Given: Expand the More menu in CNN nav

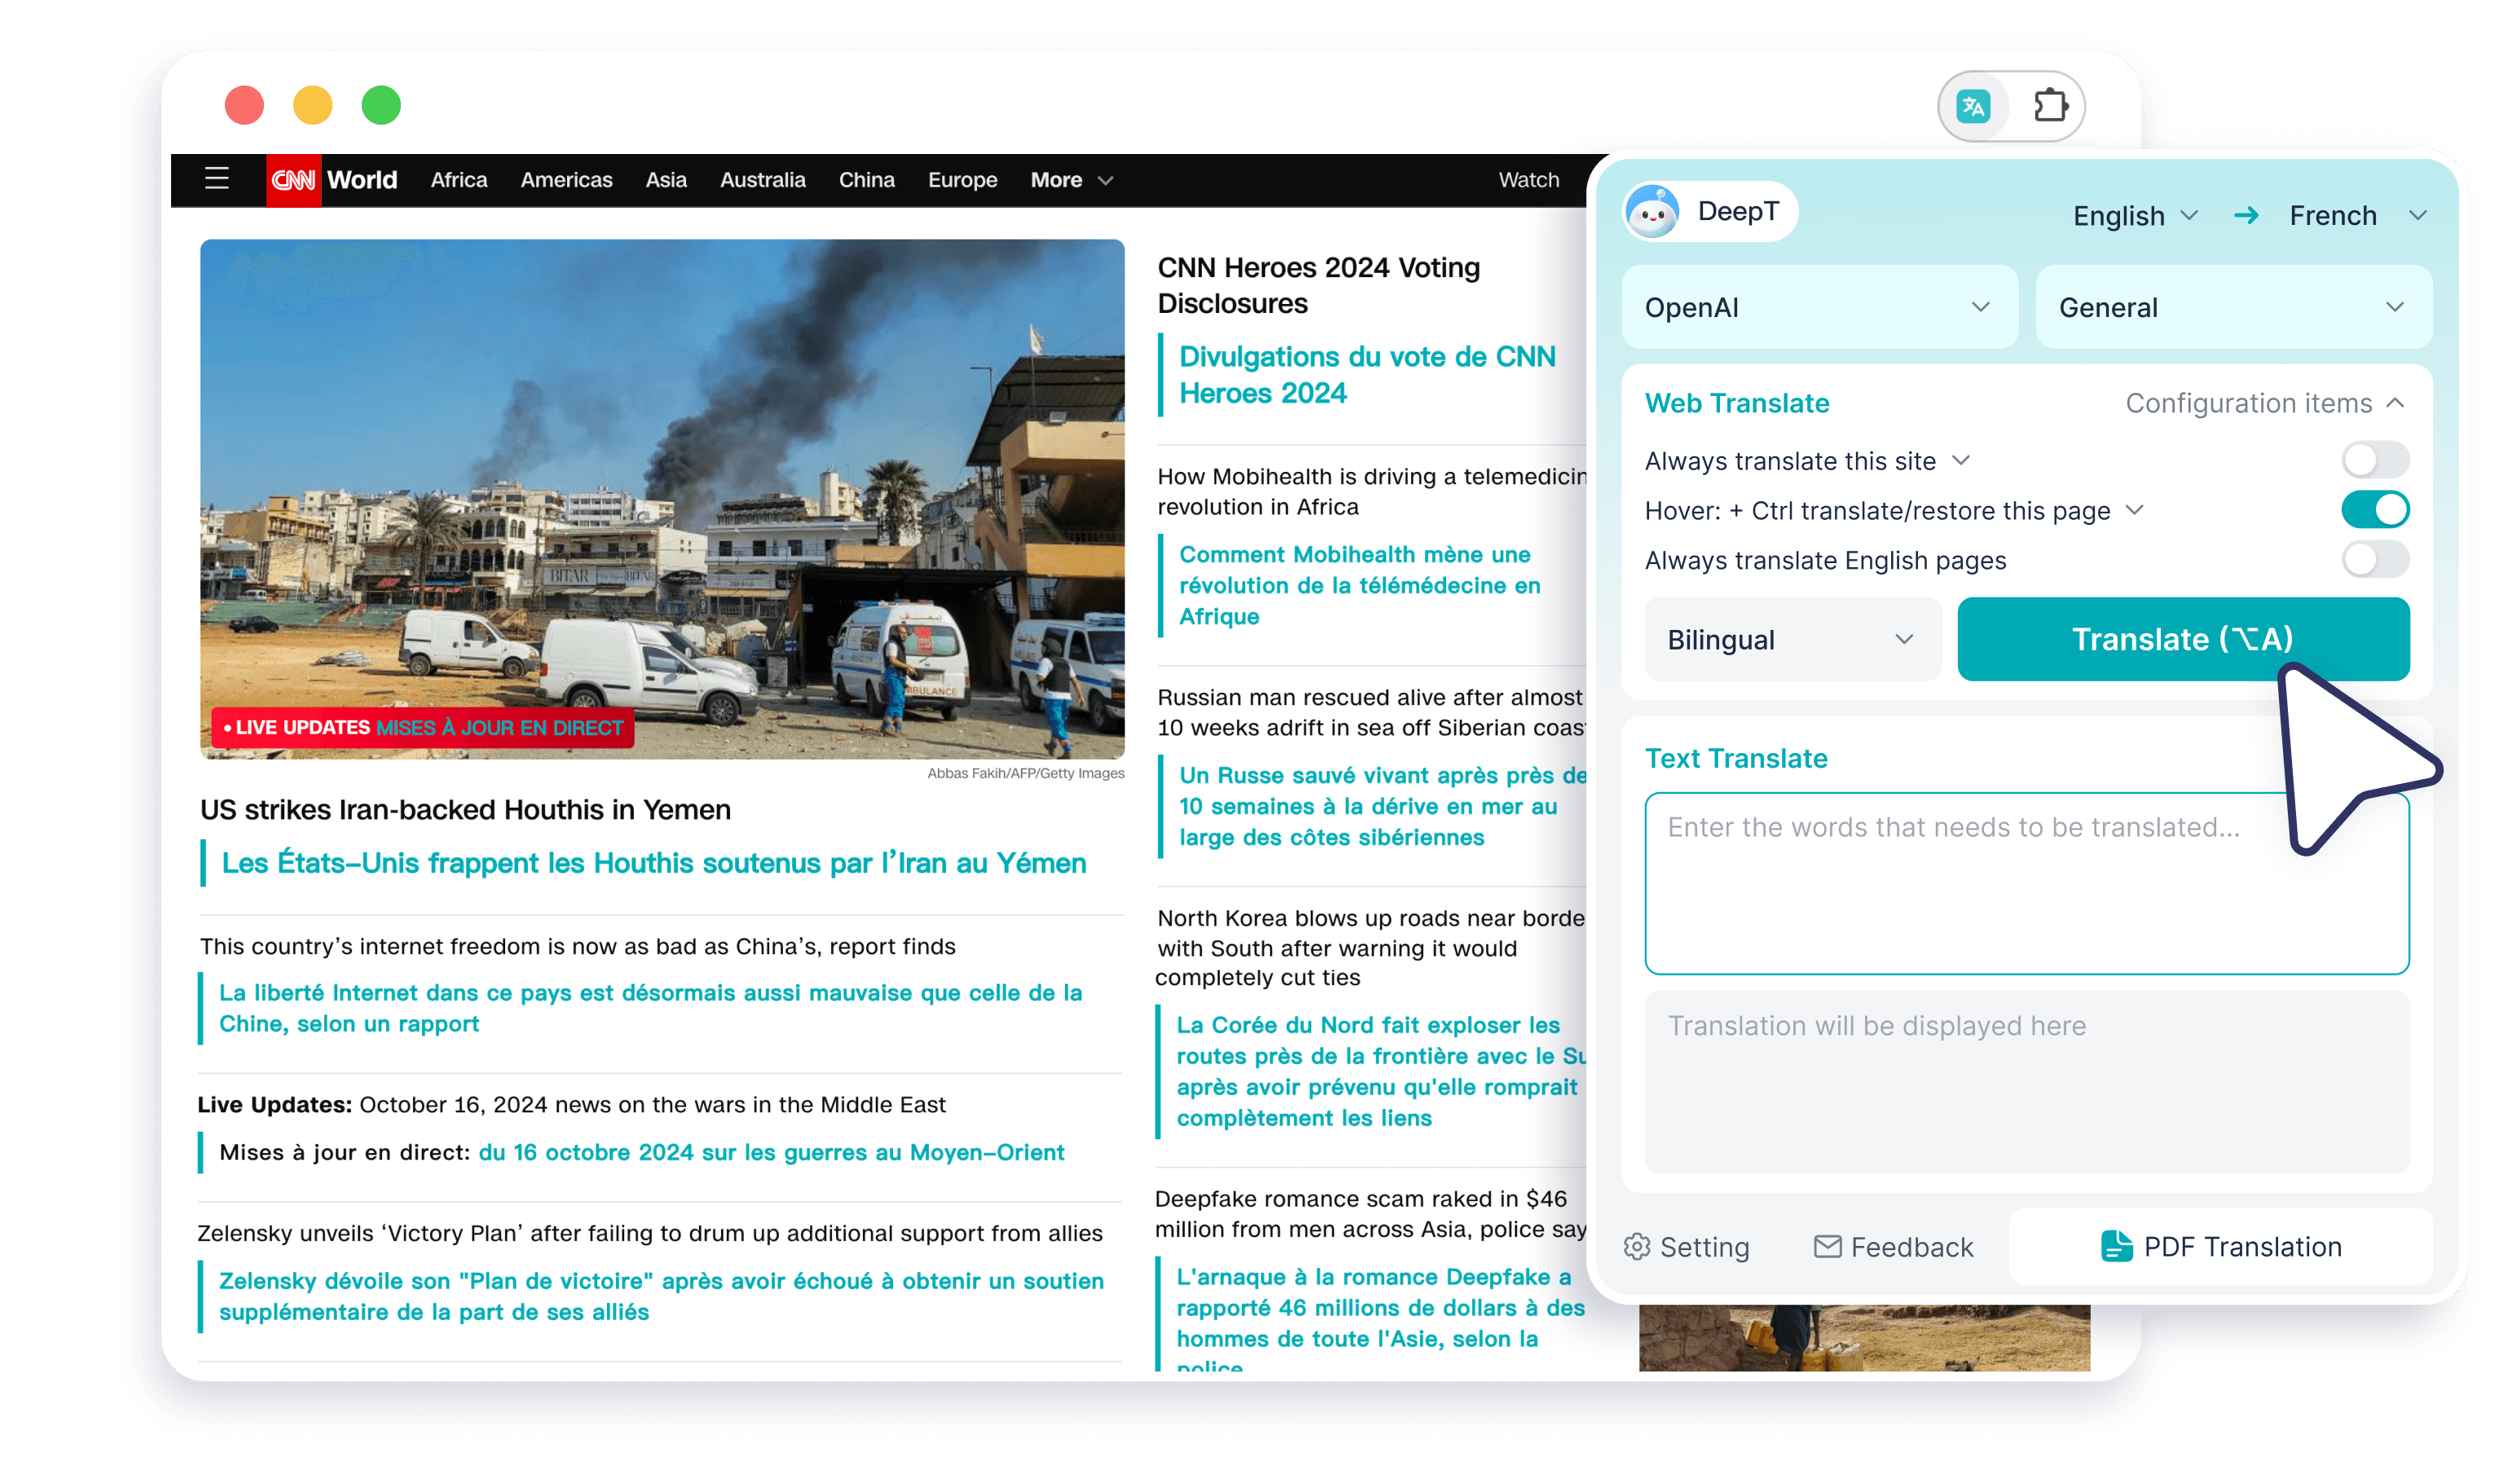Looking at the screenshot, I should [1071, 180].
